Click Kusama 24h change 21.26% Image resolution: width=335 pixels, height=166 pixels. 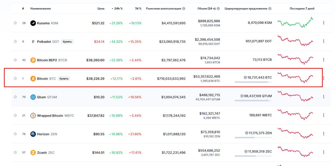(x=116, y=23)
